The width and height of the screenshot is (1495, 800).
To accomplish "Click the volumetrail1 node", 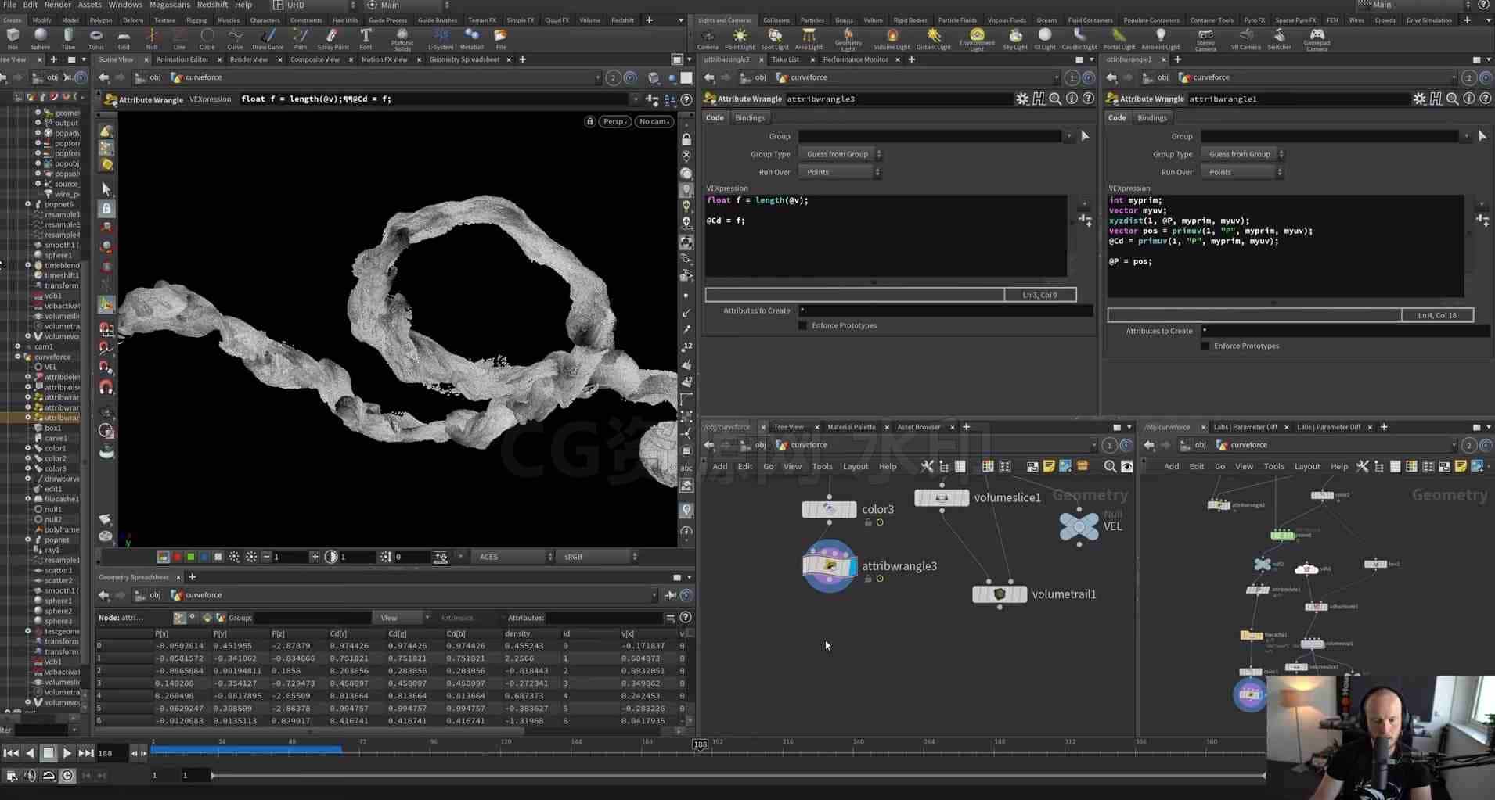I will click(1000, 594).
